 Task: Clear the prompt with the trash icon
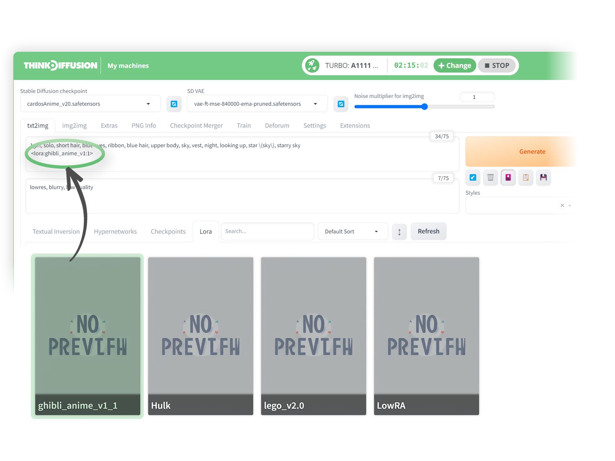[490, 177]
